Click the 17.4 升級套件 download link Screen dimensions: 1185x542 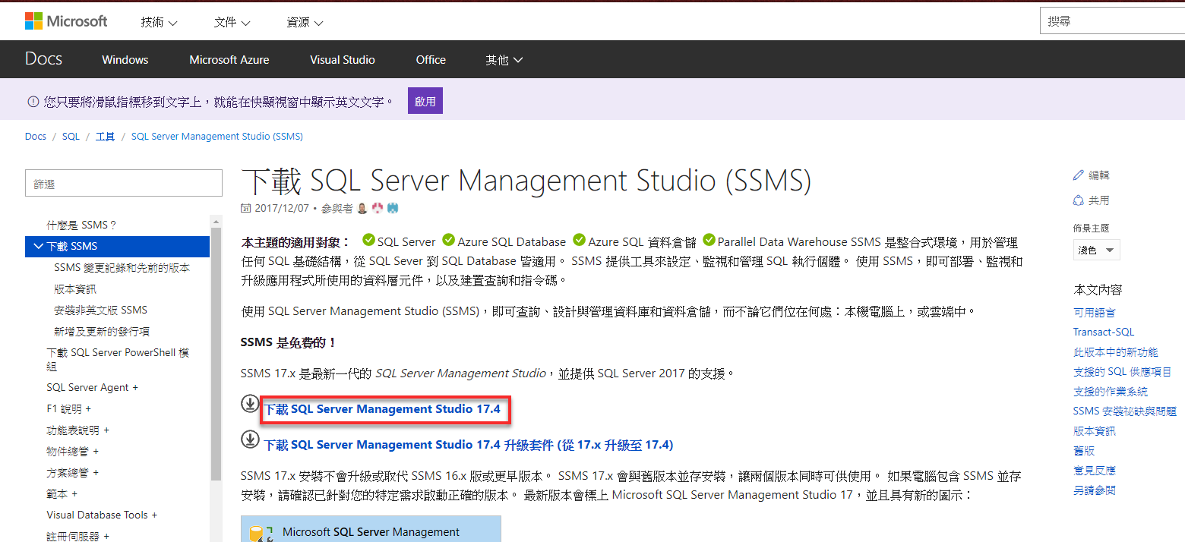coord(469,445)
